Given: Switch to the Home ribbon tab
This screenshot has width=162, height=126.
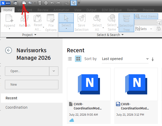Looking at the screenshot, I should click(8, 10).
